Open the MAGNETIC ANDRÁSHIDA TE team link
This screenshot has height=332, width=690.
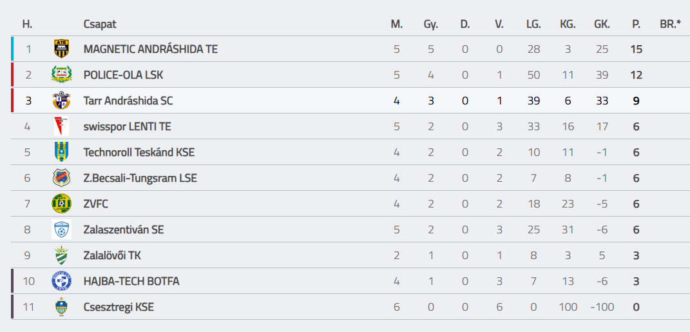(x=150, y=49)
